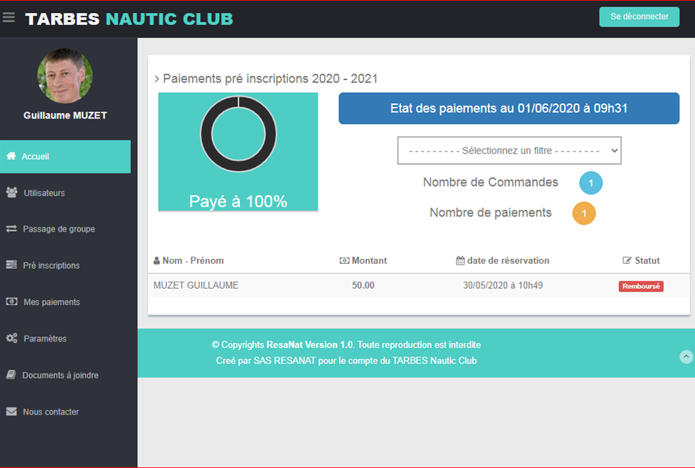Open the Sélectionnez un filtre dropdown
695x468 pixels.
point(509,151)
